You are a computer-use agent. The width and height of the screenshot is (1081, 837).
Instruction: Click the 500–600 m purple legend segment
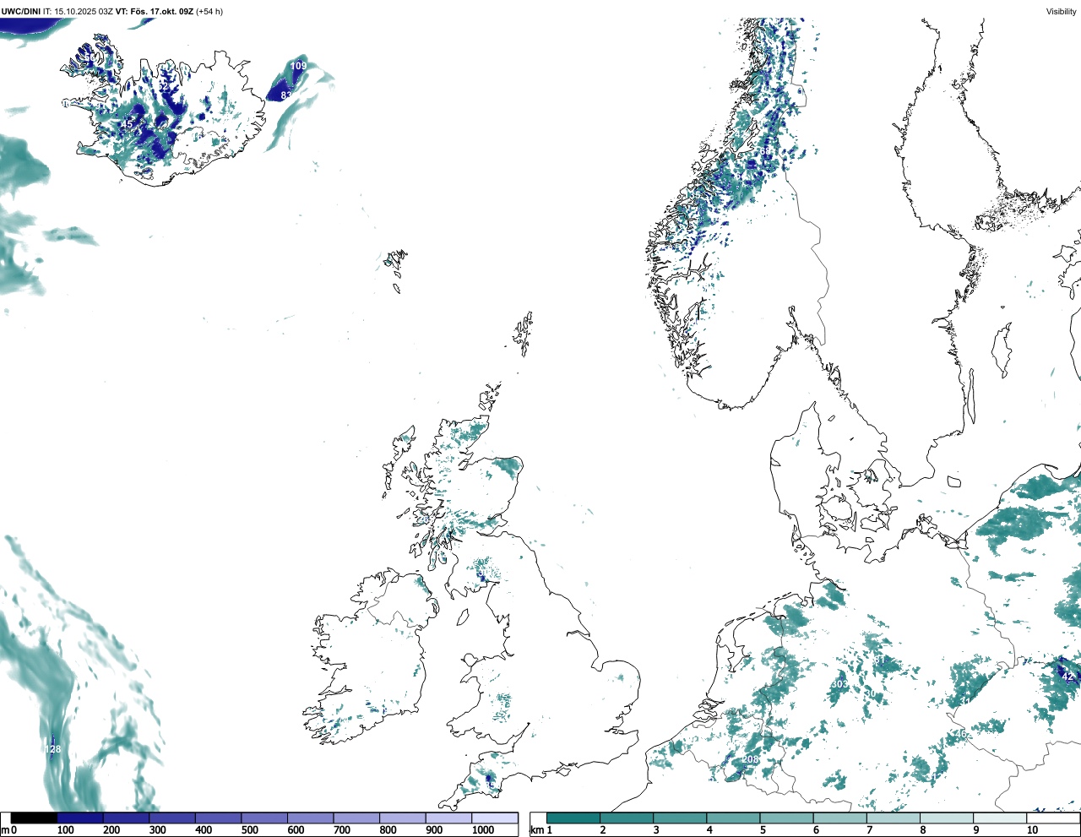[x=264, y=818]
